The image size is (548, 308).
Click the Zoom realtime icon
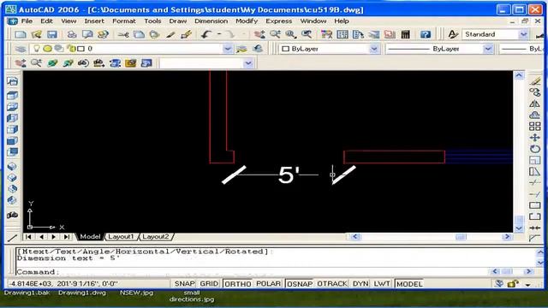[275, 34]
